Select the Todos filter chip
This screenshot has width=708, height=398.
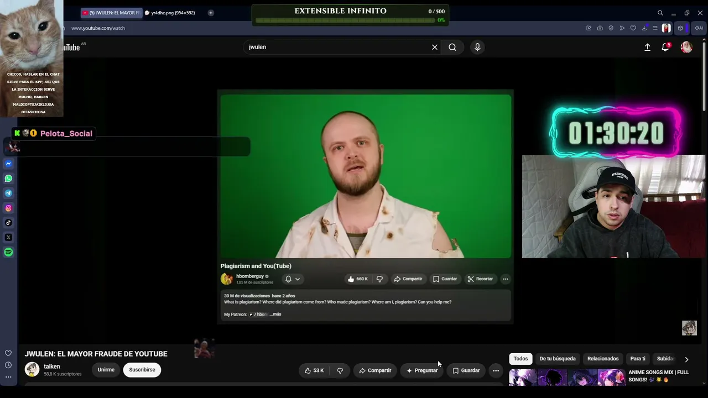click(x=520, y=359)
